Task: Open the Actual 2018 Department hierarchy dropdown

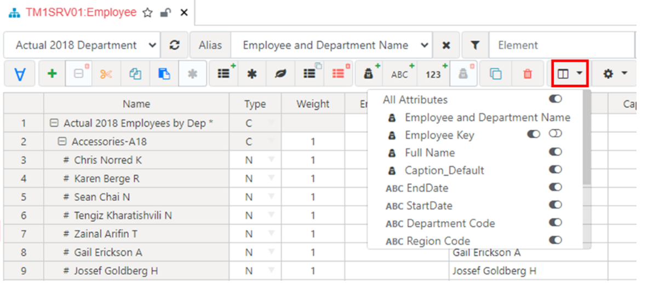Action: coord(82,45)
